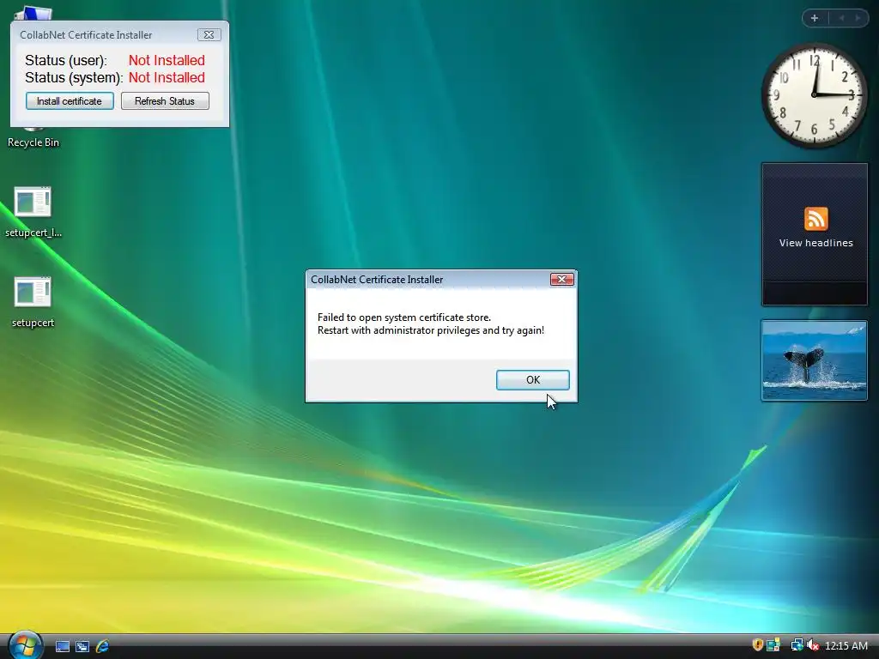Click the red Not Installed user status
Image resolution: width=879 pixels, height=659 pixels.
[167, 61]
